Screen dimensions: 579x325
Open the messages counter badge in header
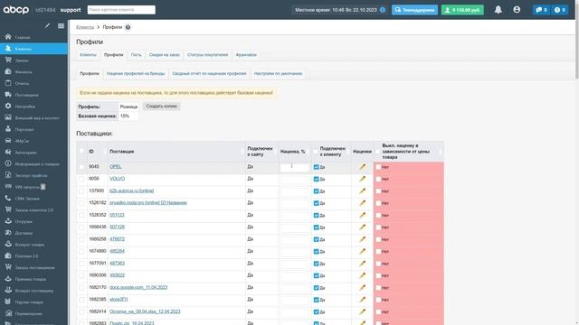click(x=542, y=10)
